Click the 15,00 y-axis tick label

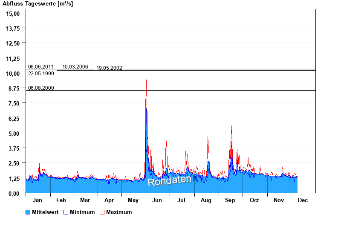point(13,13)
